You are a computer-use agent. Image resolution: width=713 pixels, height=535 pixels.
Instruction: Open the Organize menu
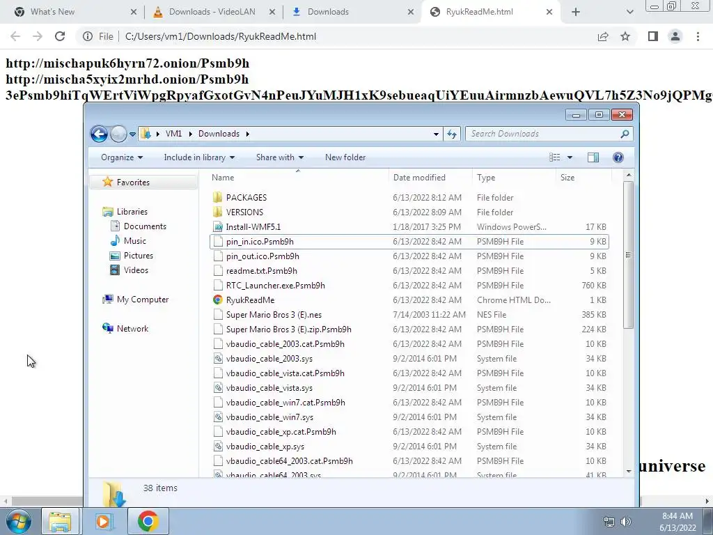122,157
